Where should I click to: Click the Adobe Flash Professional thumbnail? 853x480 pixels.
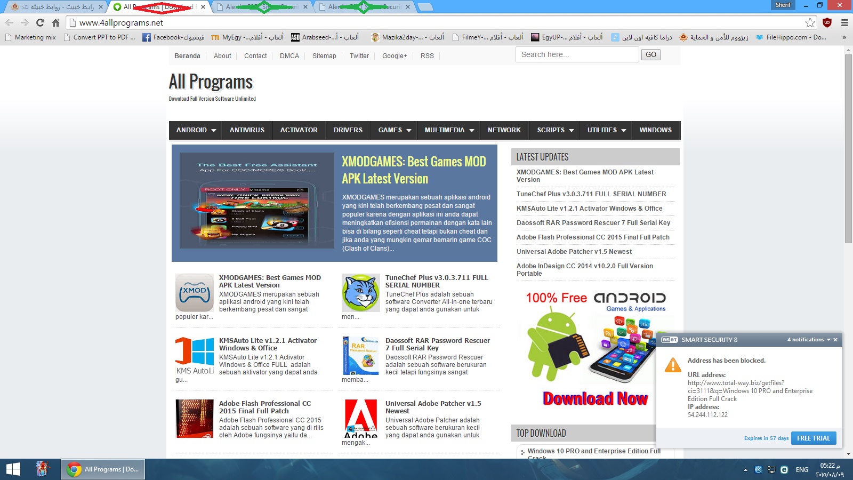pyautogui.click(x=195, y=419)
